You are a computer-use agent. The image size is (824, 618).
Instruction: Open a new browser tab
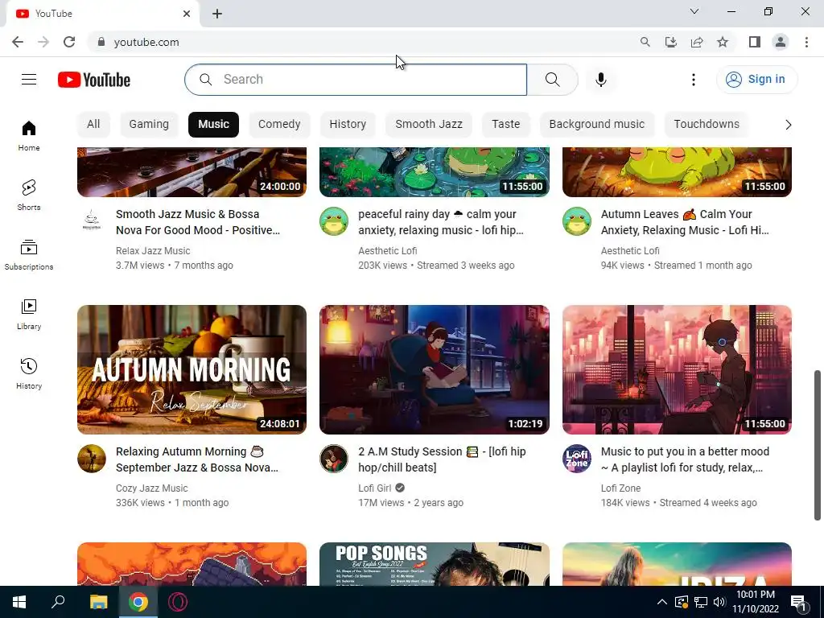coord(217,14)
